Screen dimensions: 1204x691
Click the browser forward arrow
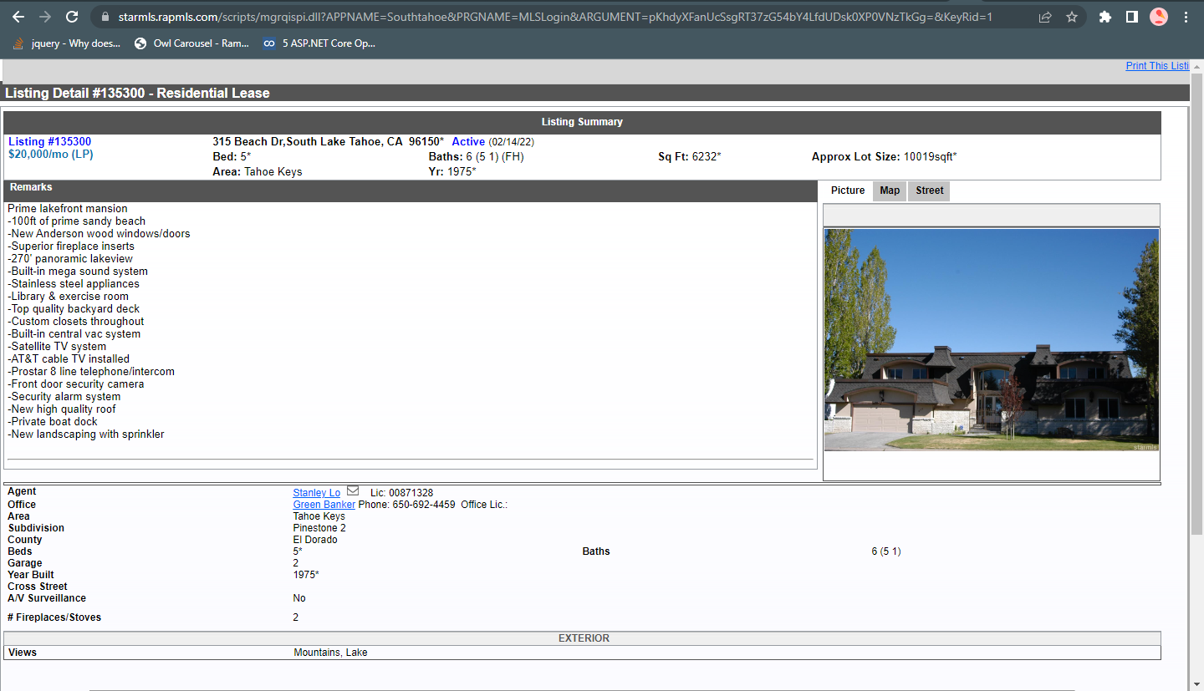click(x=45, y=17)
